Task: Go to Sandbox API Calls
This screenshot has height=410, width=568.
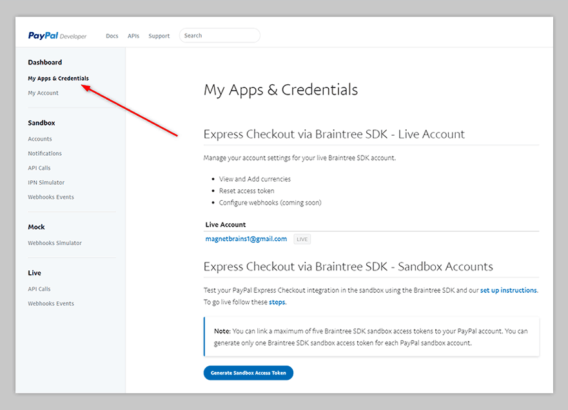Action: pos(39,168)
